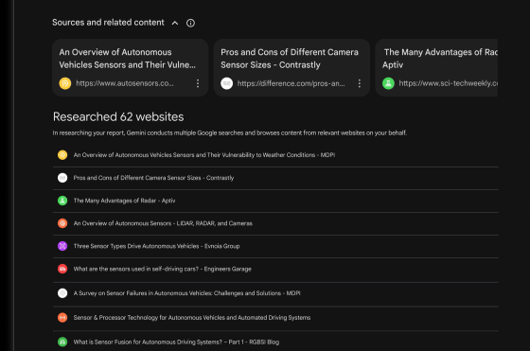Open The Many Advantages of Radar card
The width and height of the screenshot is (530, 351).
pyautogui.click(x=436, y=67)
